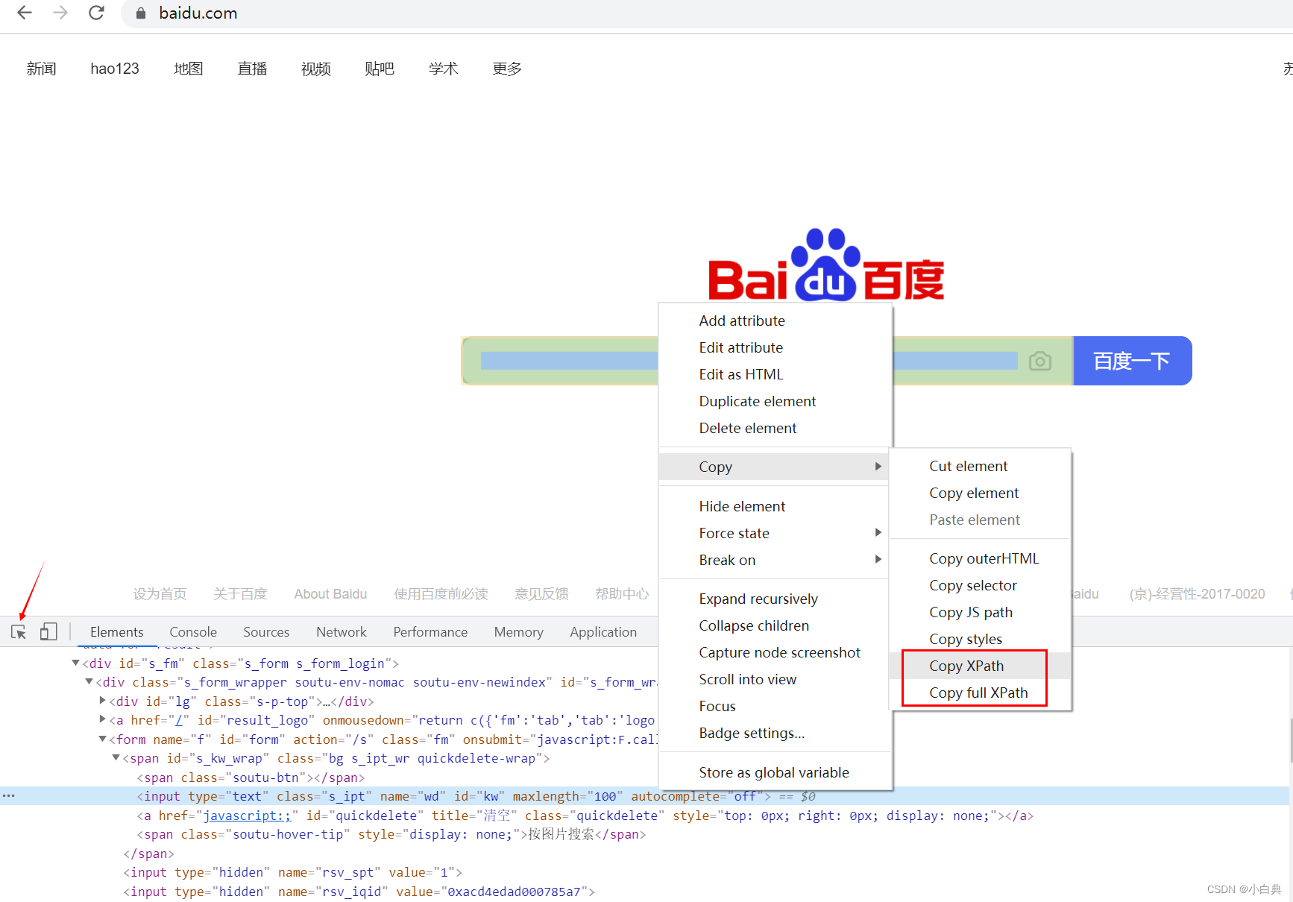Open the hao123 link

[x=115, y=69]
